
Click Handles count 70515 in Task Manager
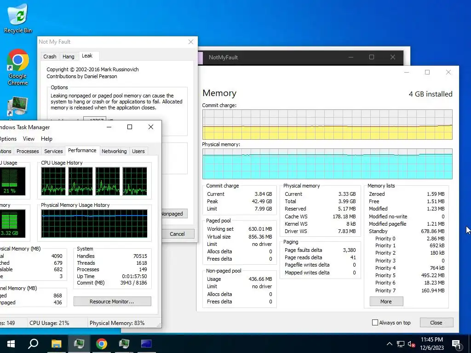(140, 256)
